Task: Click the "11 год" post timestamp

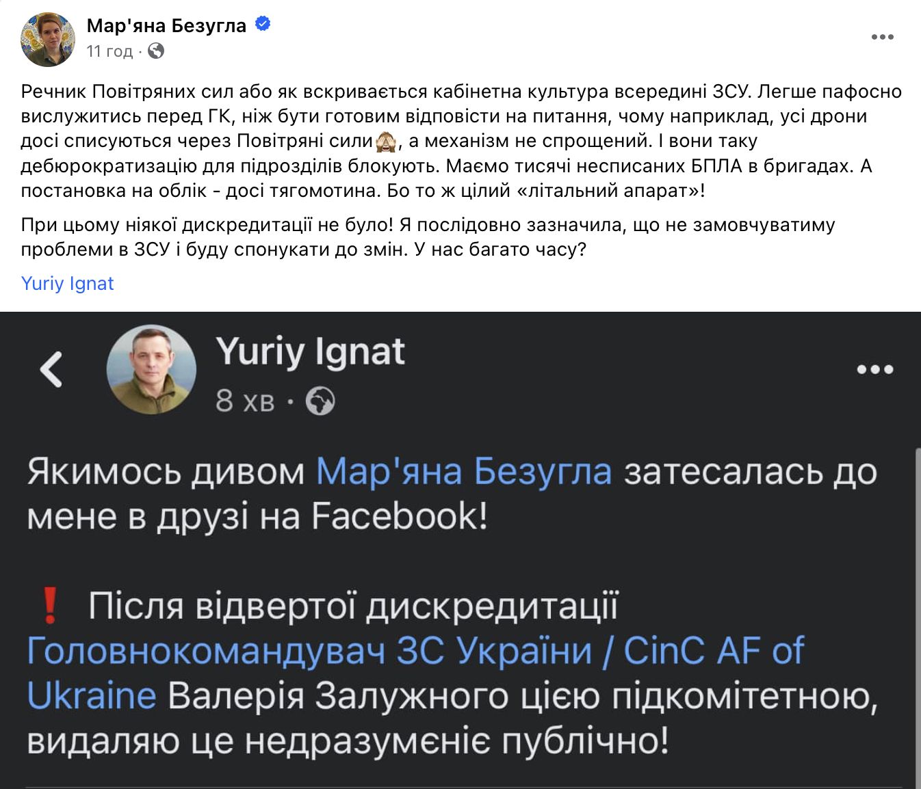Action: [109, 51]
